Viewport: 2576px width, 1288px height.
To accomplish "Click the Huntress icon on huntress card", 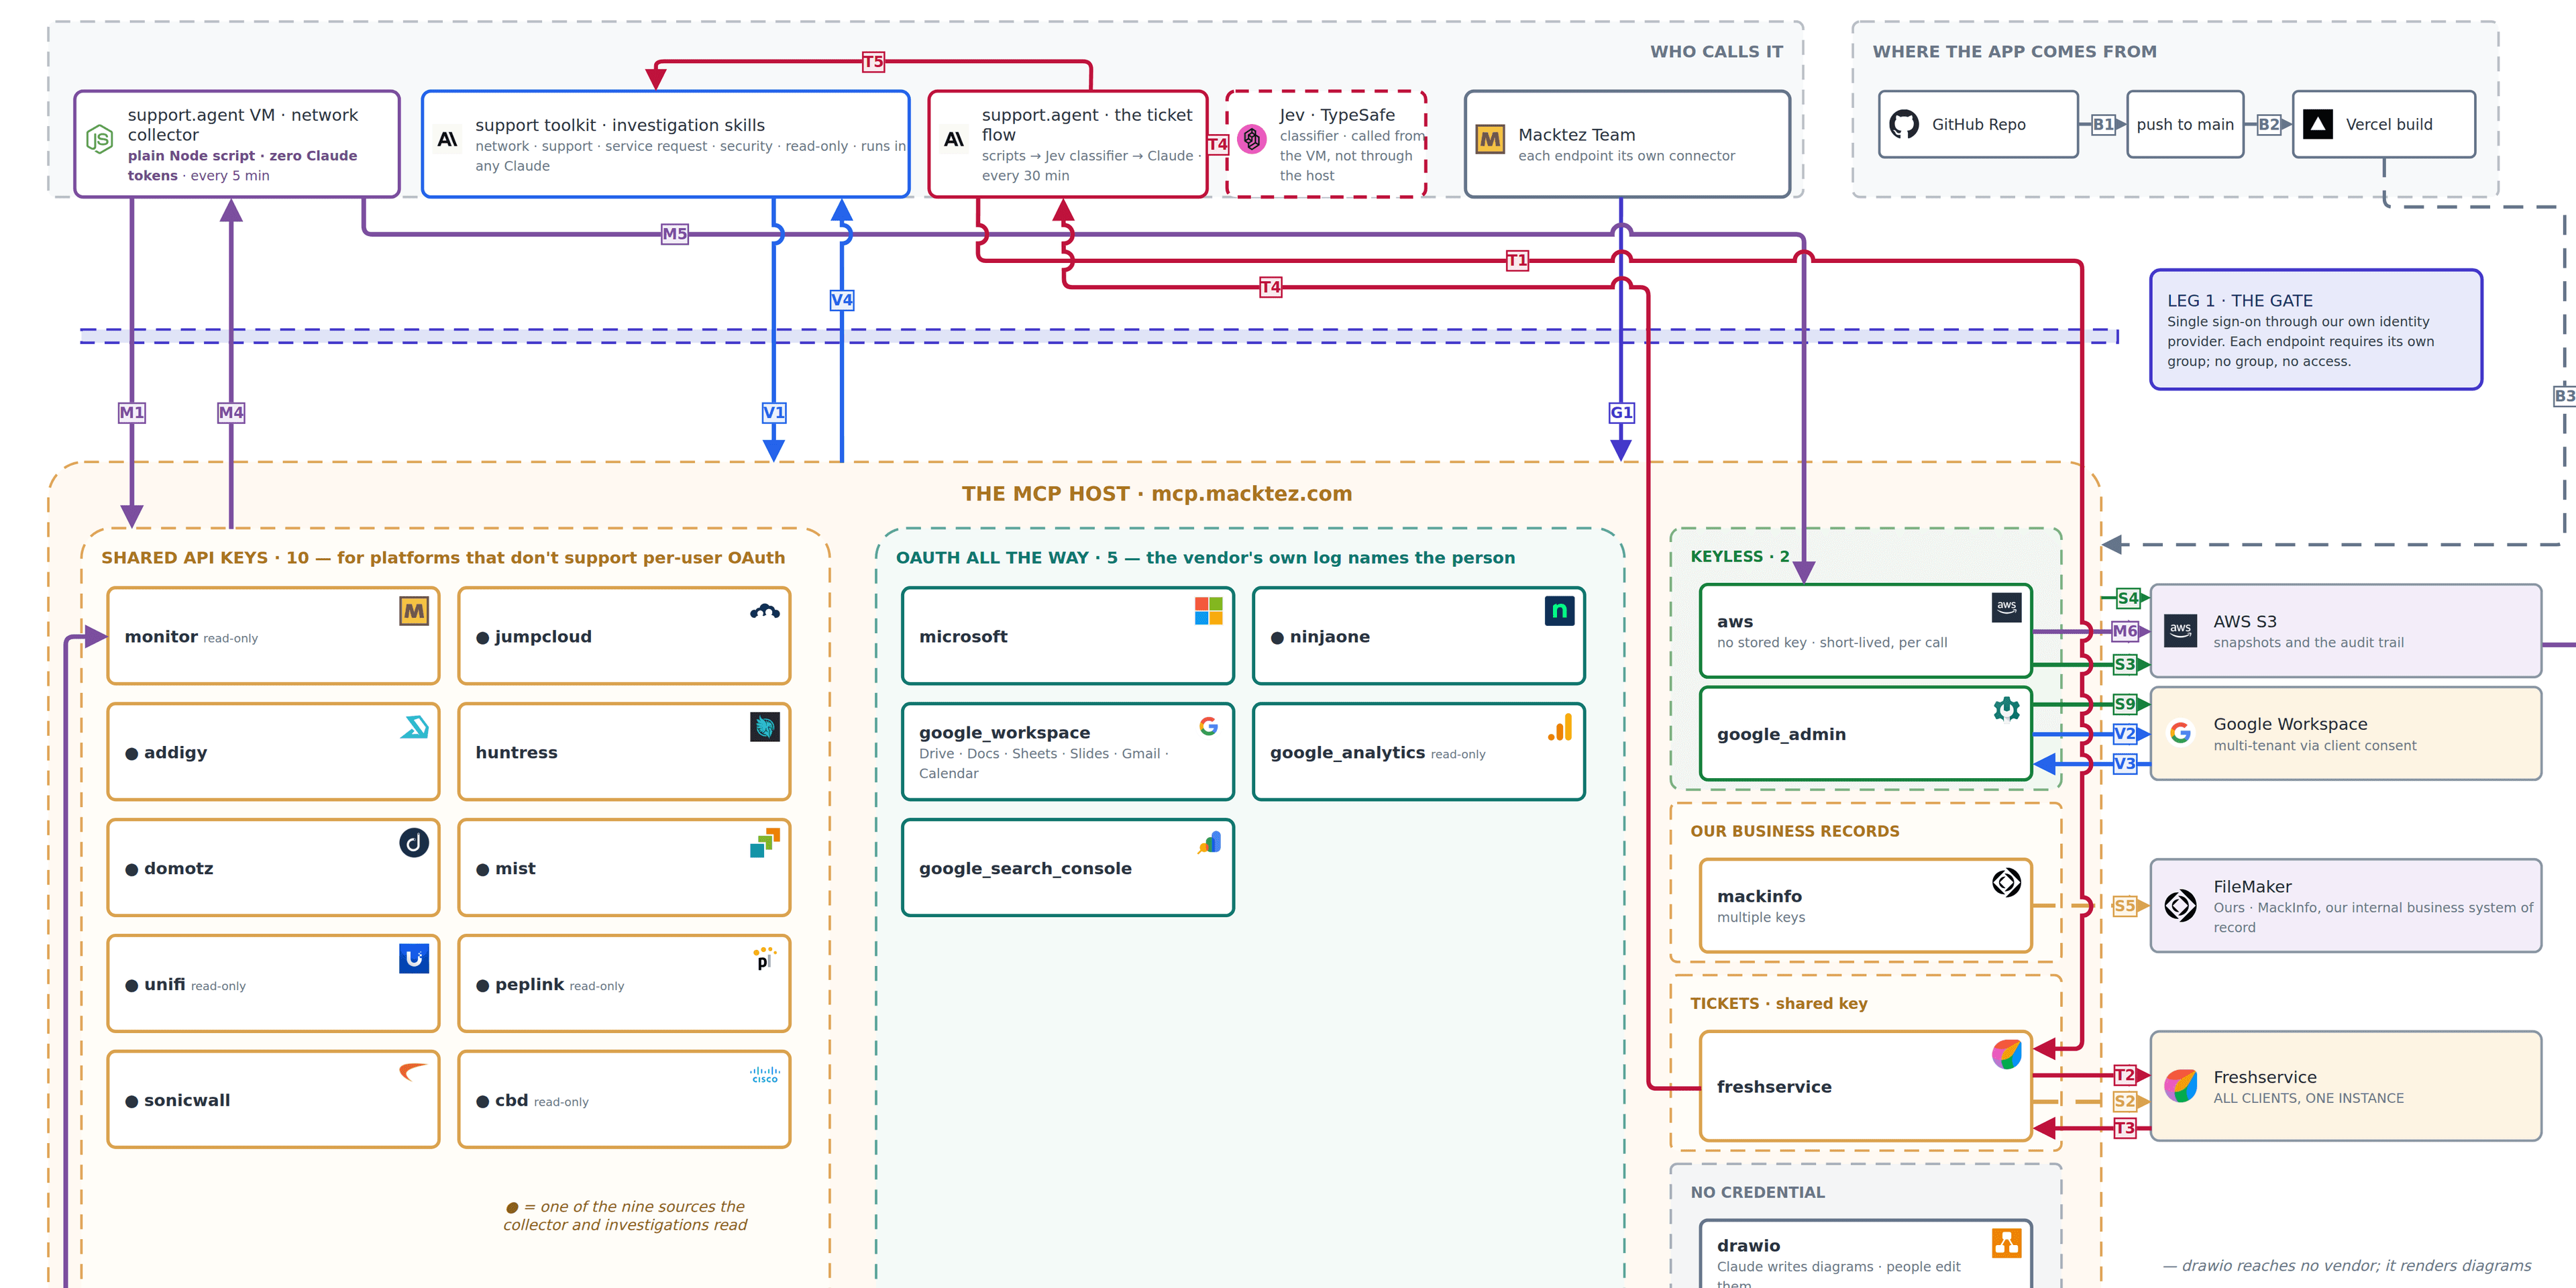I will coord(765,727).
